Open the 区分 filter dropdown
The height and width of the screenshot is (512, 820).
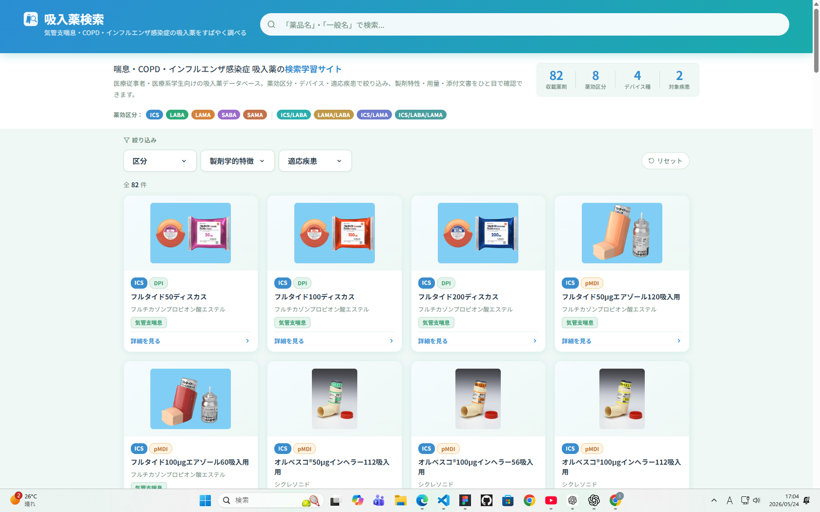pyautogui.click(x=160, y=161)
